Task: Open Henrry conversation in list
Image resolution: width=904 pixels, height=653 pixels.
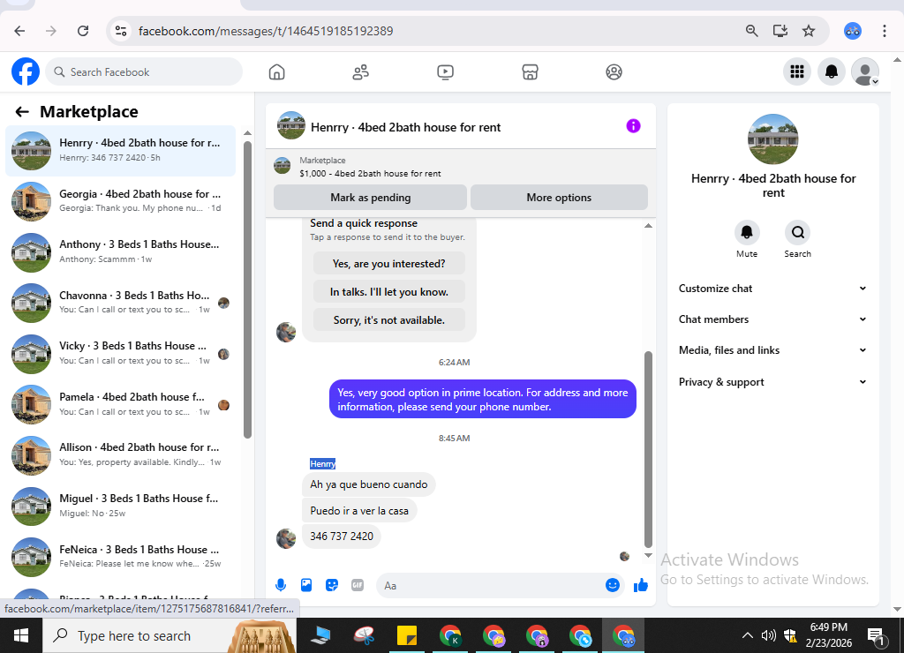Action: coord(120,150)
